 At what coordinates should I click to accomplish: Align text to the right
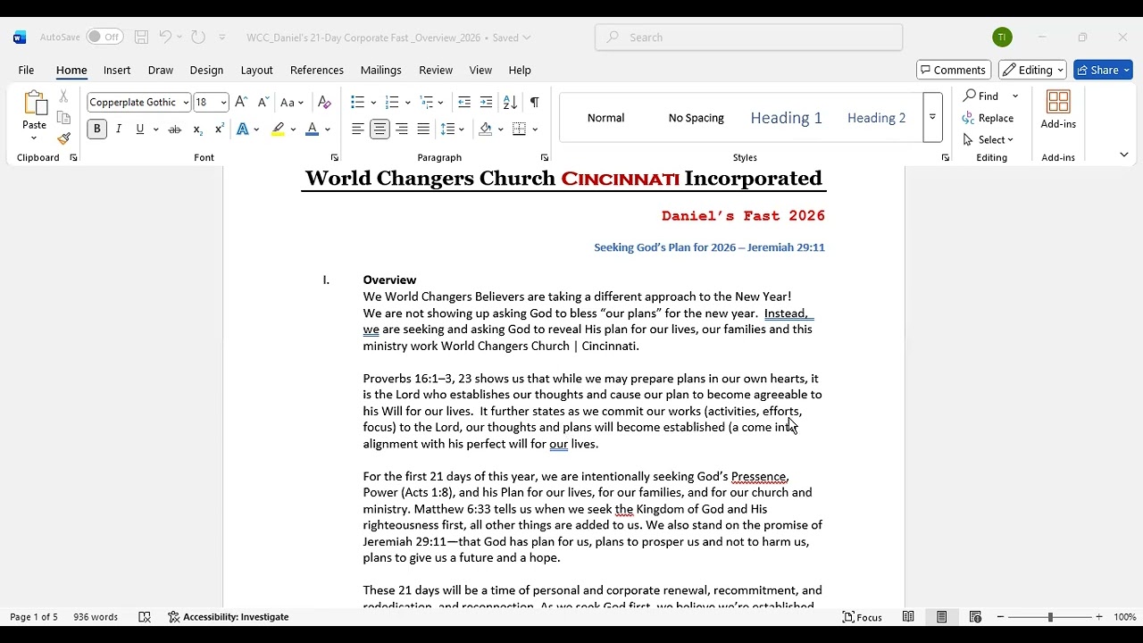coord(402,129)
